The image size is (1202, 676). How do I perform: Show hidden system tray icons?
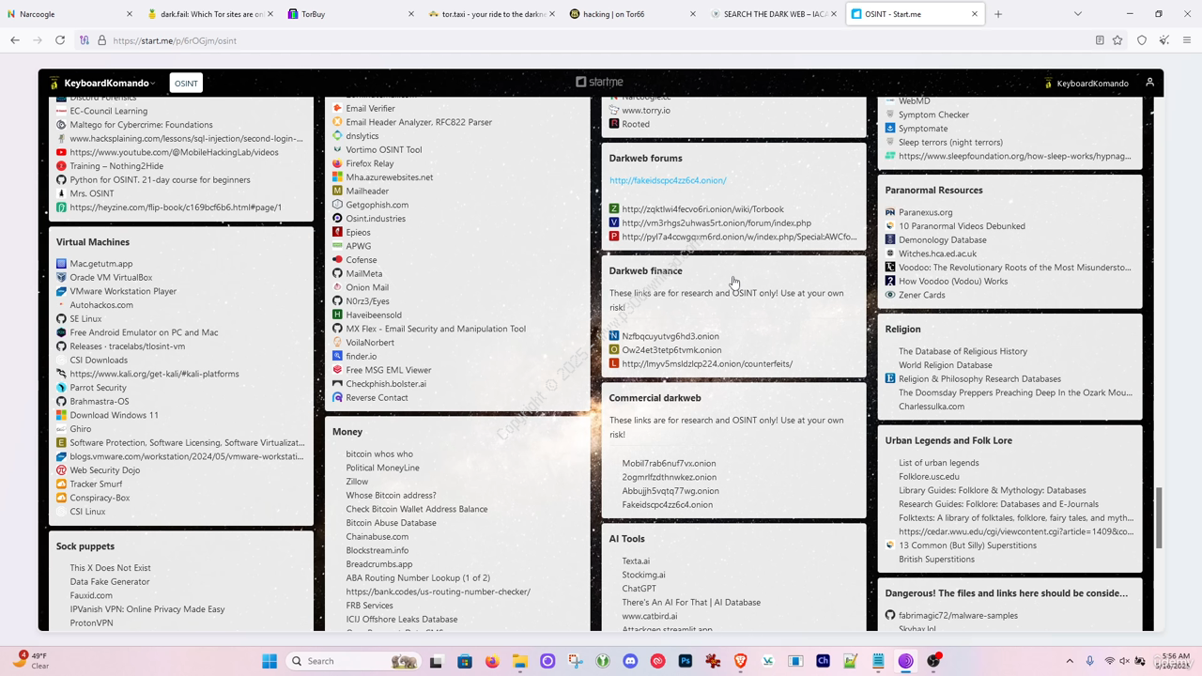[x=1070, y=661]
